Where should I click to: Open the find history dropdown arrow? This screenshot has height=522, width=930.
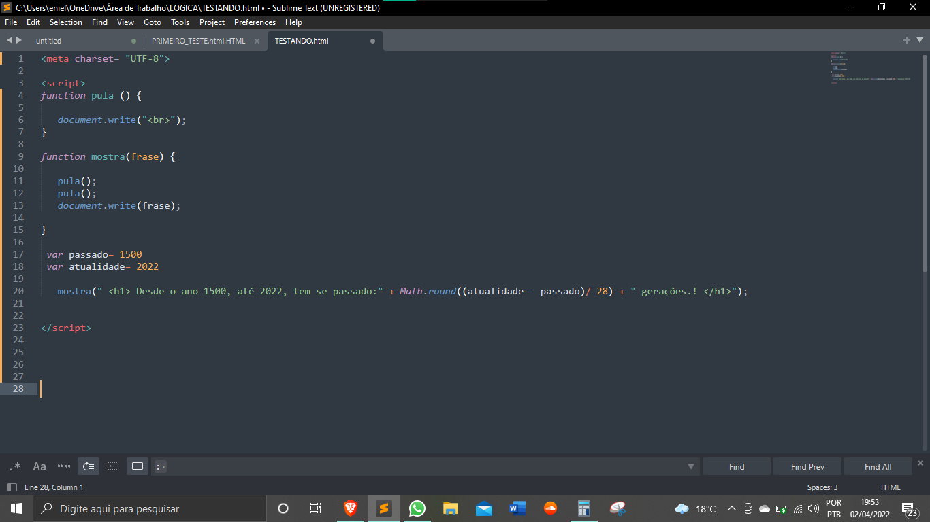click(691, 466)
